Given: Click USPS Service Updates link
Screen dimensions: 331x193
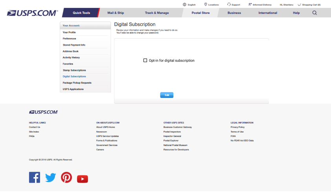Looking at the screenshot, I should (x=107, y=136).
